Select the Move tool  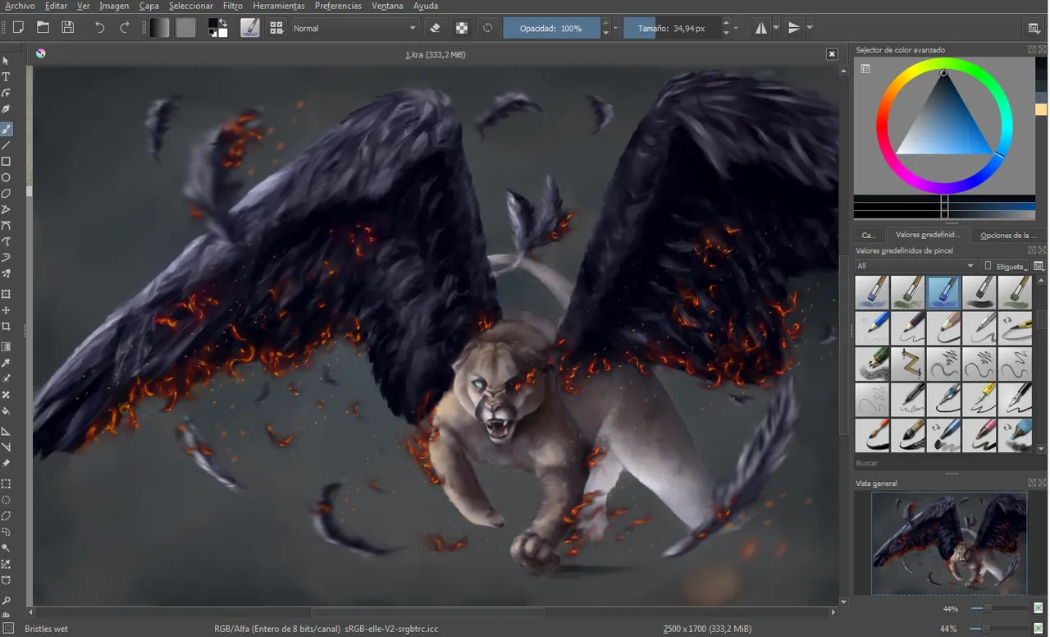[6, 310]
